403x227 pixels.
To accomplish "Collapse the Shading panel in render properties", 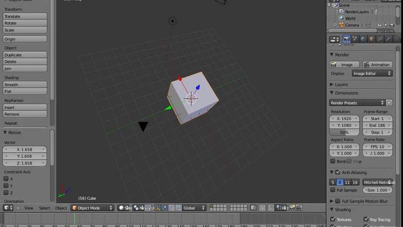I will (332, 209).
